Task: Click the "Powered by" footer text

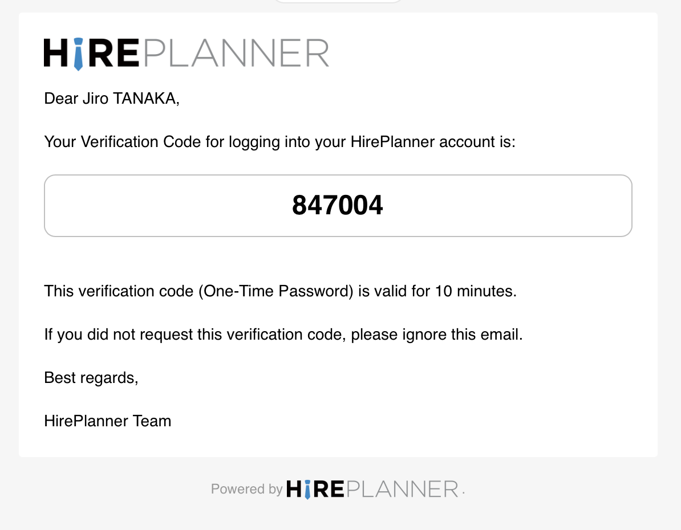Action: (x=246, y=489)
